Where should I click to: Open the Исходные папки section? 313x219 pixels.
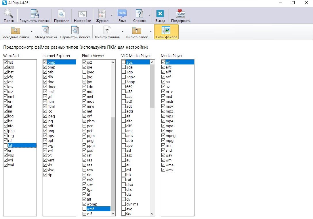(16, 32)
